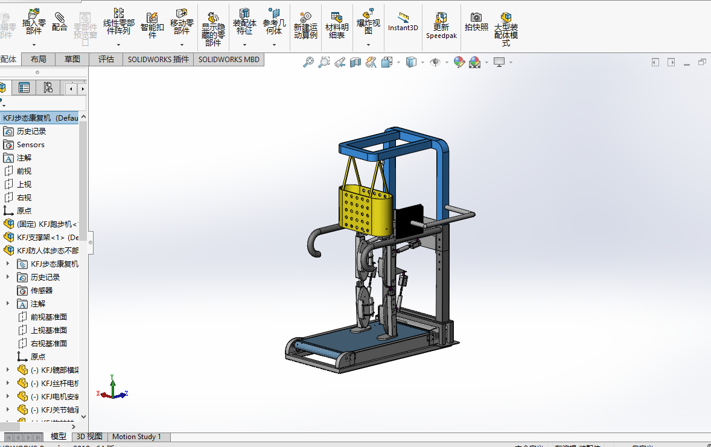Image resolution: width=711 pixels, height=447 pixels.
Task: Click 显示隐藏的零部件 tool
Action: [x=213, y=29]
